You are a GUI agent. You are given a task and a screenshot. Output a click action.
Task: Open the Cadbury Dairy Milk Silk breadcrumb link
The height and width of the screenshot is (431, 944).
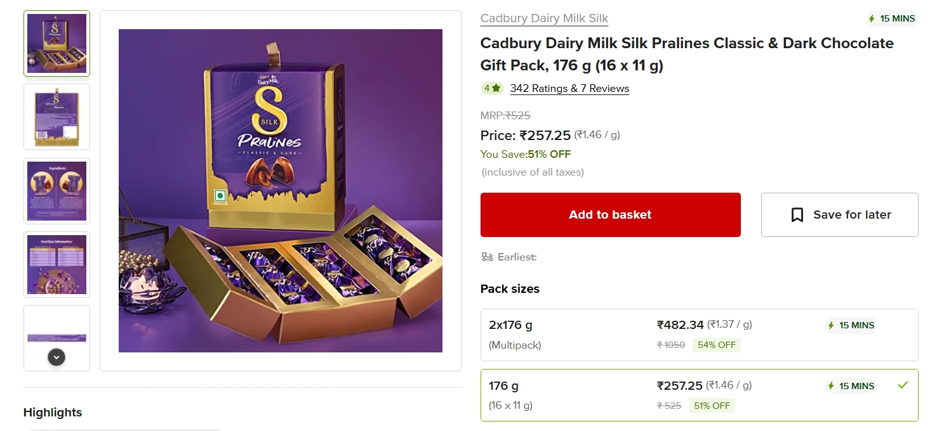tap(544, 18)
